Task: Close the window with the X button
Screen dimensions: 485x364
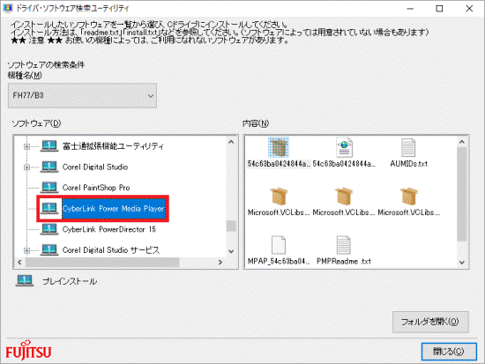Action: pos(469,8)
